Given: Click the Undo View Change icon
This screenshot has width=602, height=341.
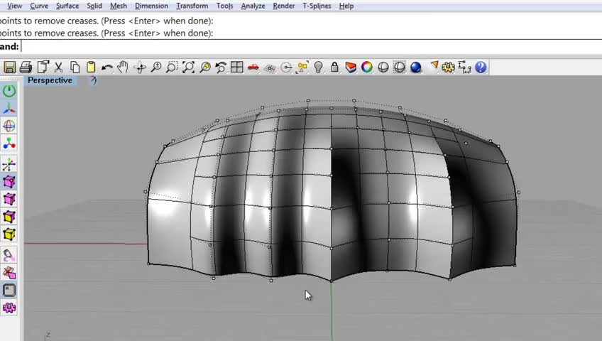Looking at the screenshot, I should 220,67.
